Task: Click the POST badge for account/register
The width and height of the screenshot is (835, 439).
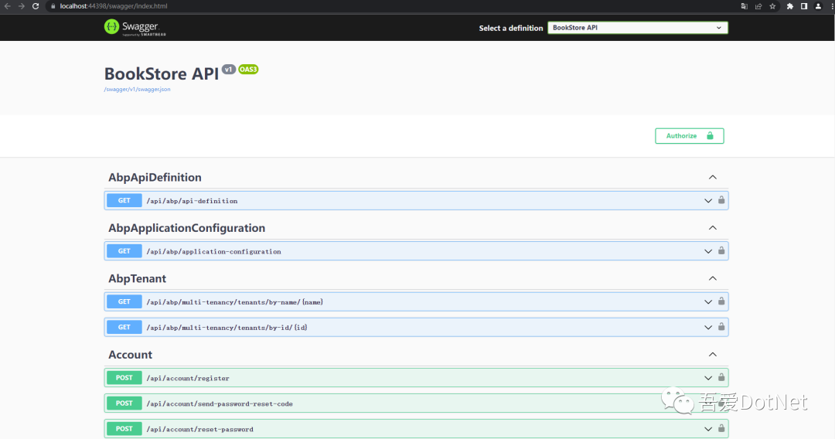Action: (124, 378)
